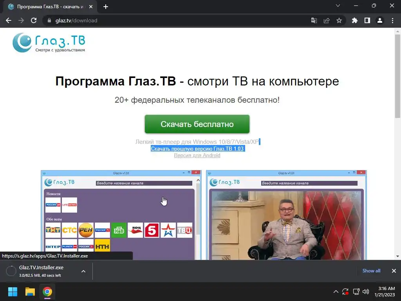Click the scrollbar down arrow
This screenshot has width=401, height=301.
(x=397, y=256)
